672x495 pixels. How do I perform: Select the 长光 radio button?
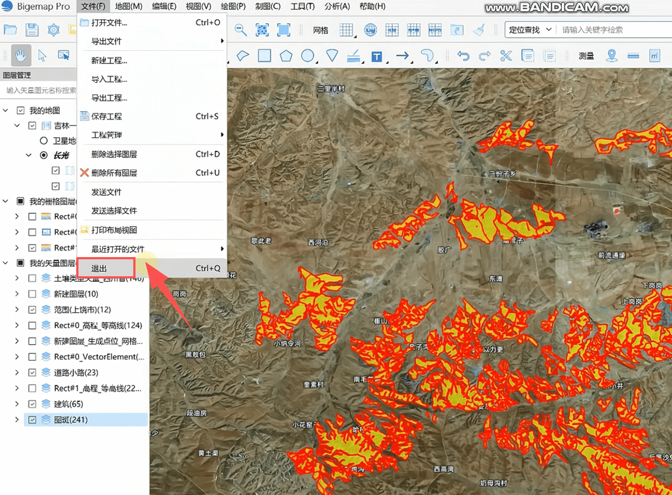pos(44,155)
